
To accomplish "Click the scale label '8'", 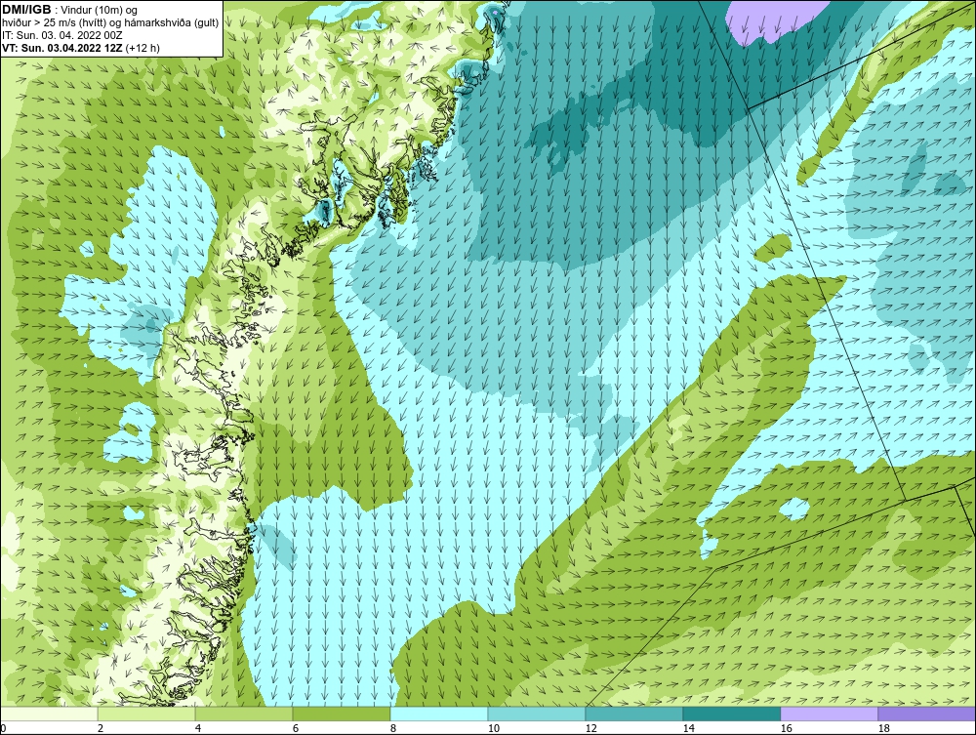I will tap(393, 728).
